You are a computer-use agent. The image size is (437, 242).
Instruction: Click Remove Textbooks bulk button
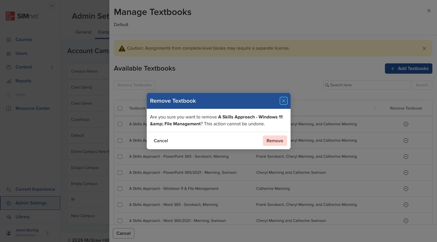[x=135, y=85]
